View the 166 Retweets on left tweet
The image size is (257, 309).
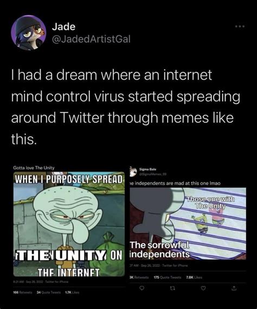tap(22, 293)
